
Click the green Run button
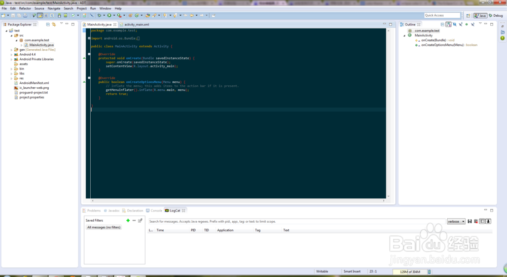(x=110, y=15)
